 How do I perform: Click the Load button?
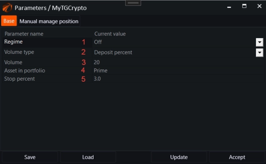(x=88, y=157)
